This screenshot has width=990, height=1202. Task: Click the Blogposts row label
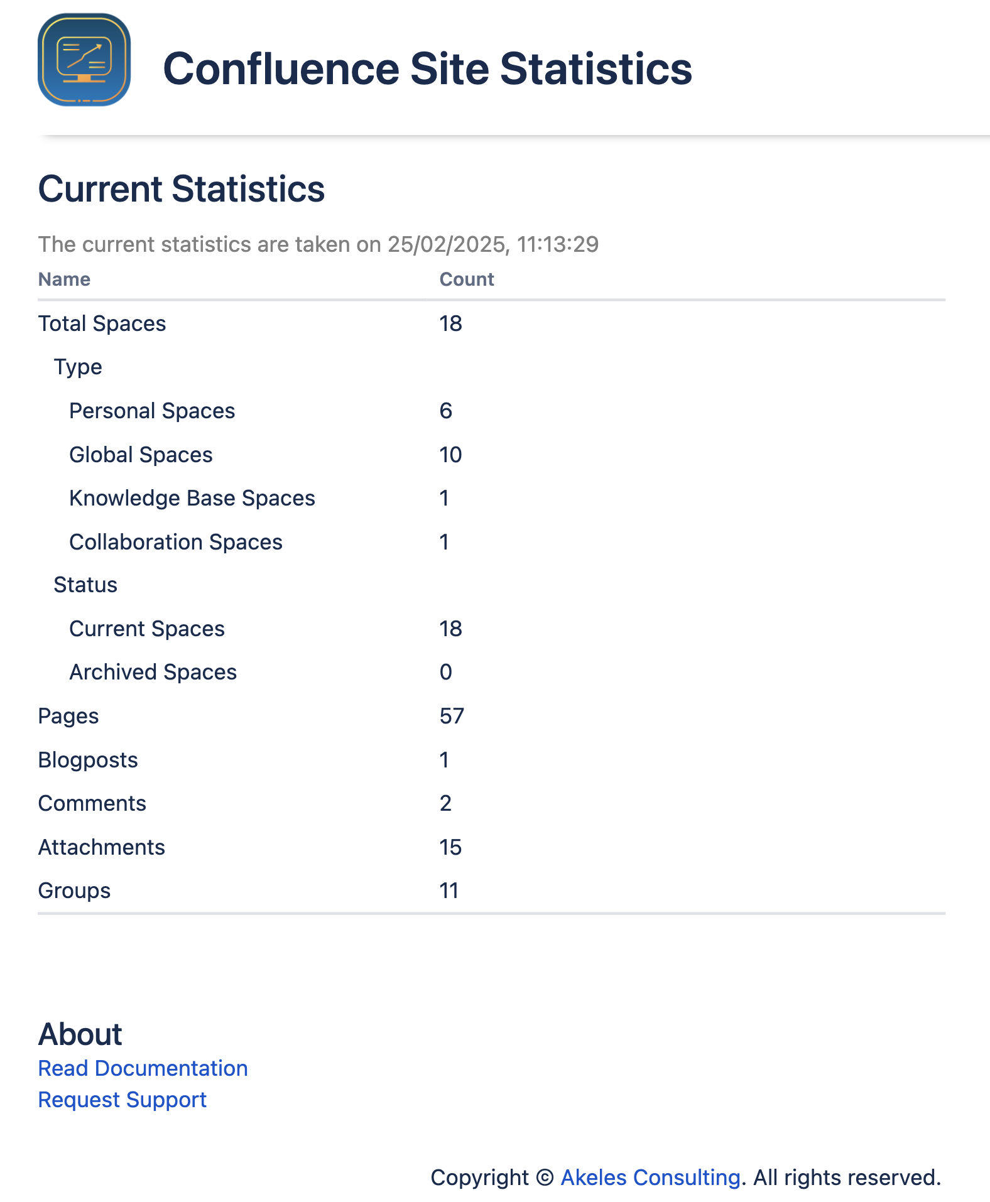88,760
